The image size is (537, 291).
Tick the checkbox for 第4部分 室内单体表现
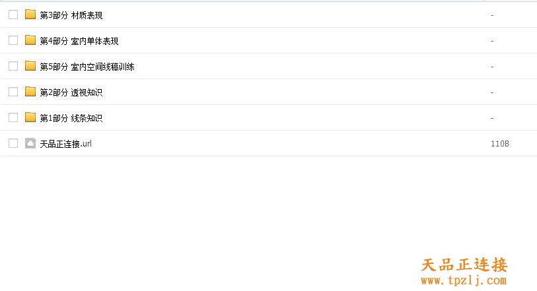(13, 40)
